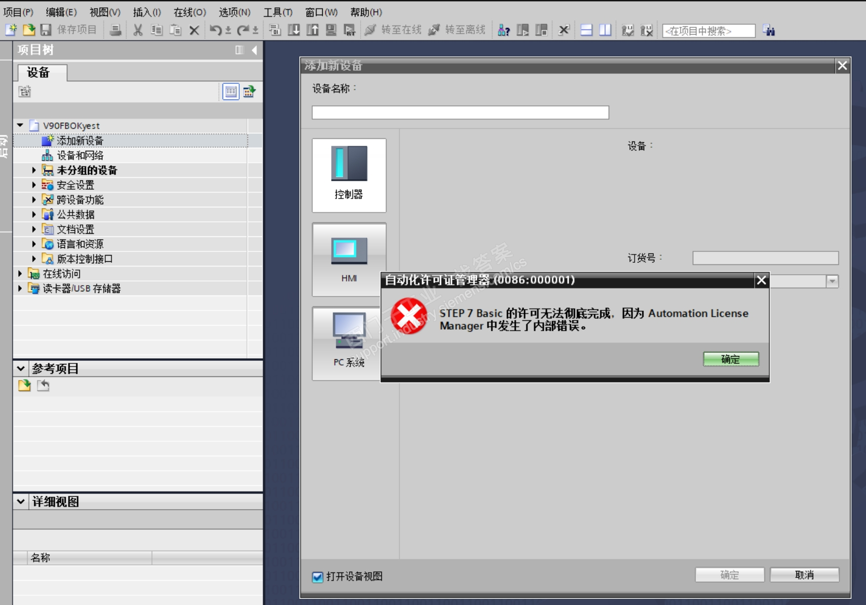
Task: Expand the 读卡器/USB 存储器 node
Action: coord(20,288)
